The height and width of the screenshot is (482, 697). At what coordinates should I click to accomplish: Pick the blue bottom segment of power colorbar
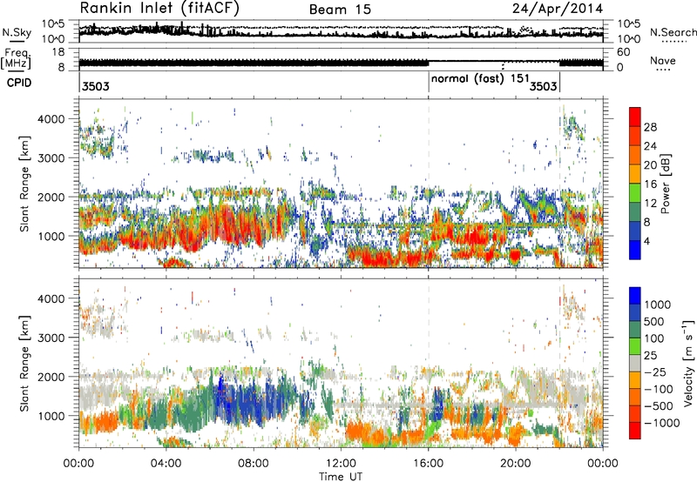635,250
